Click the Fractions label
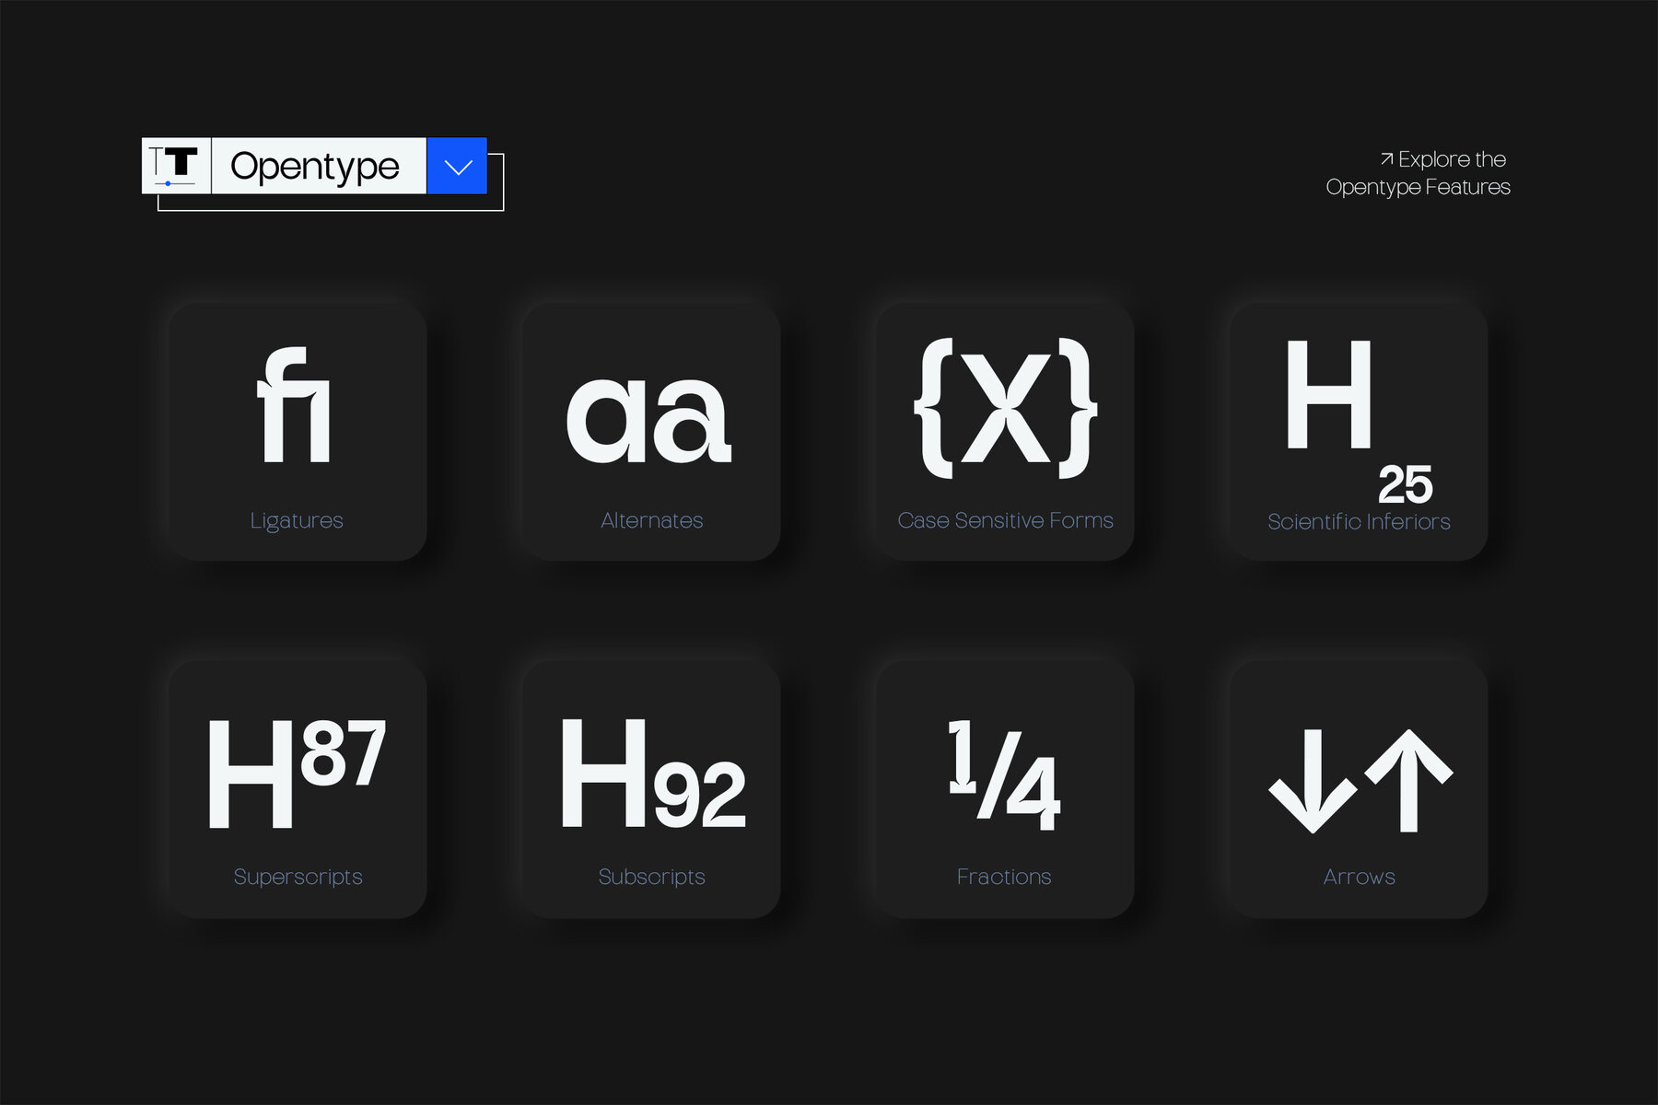This screenshot has height=1105, width=1658. pyautogui.click(x=1004, y=877)
